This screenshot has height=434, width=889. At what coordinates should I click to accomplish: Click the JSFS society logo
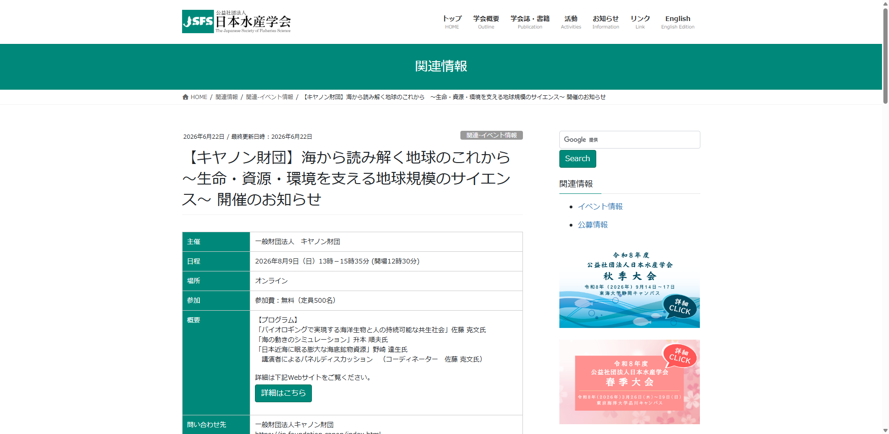pos(236,21)
